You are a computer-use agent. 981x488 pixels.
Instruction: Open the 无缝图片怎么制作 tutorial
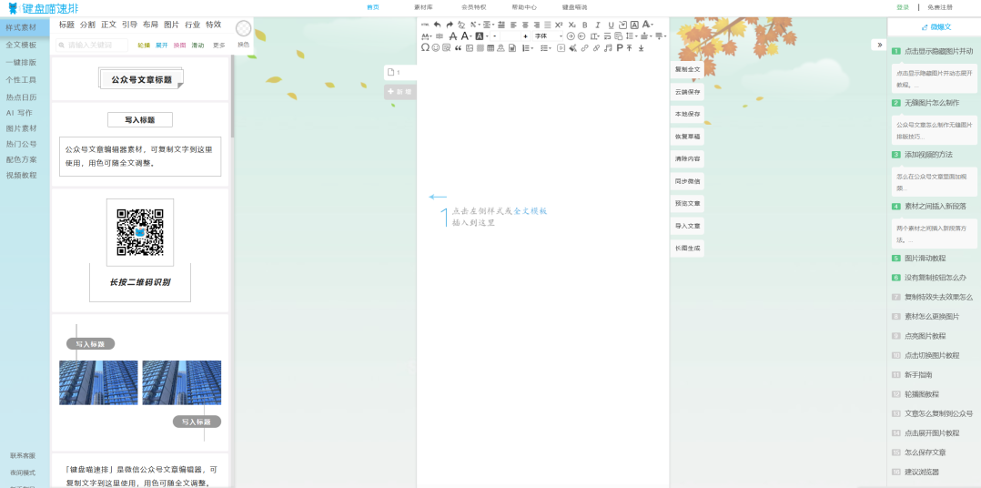[932, 103]
